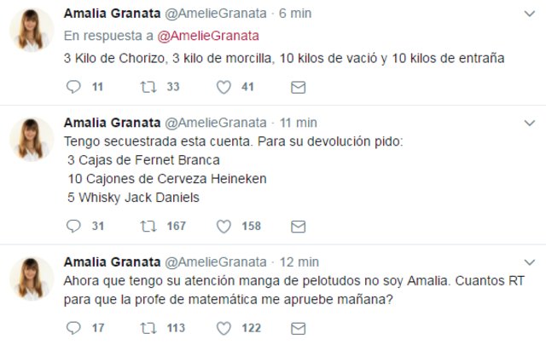The image size is (546, 345).
Task: Reply to the Fernet Branca ransom tweet
Action: pos(73,226)
